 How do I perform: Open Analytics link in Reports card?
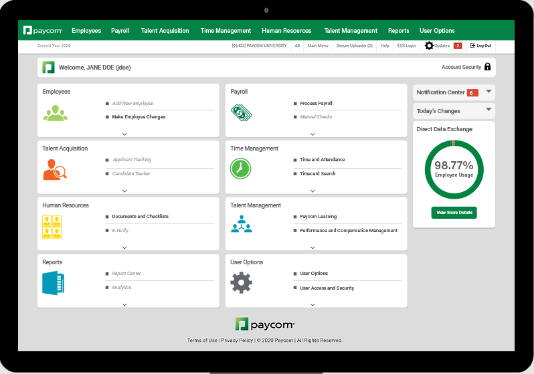[121, 288]
